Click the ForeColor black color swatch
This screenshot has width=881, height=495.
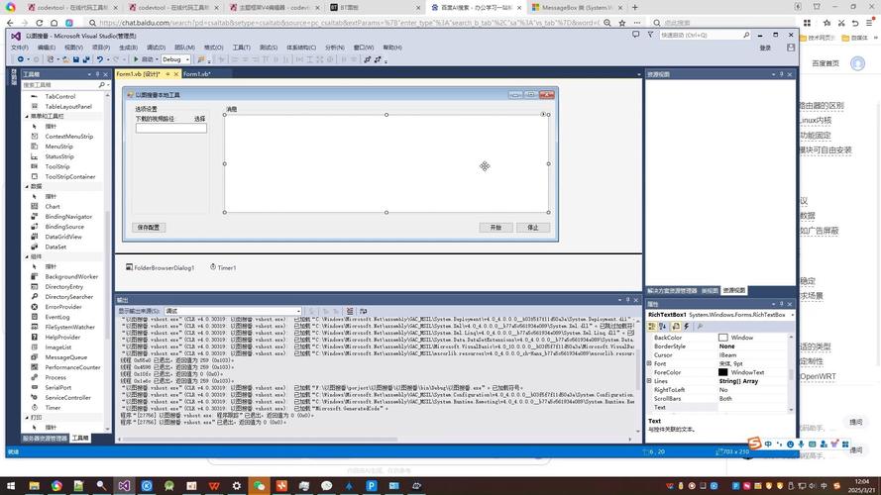tap(723, 372)
